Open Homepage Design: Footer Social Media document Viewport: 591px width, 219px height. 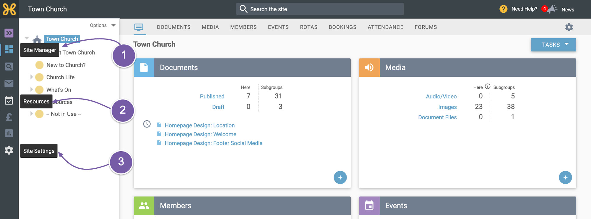pyautogui.click(x=214, y=143)
